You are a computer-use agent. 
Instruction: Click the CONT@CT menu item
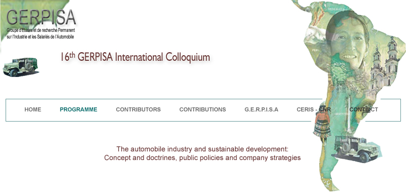coord(363,109)
